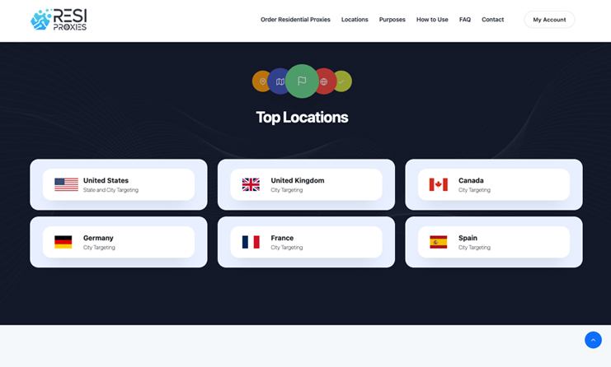
Task: Click the green flag circle icon
Action: pyautogui.click(x=302, y=81)
